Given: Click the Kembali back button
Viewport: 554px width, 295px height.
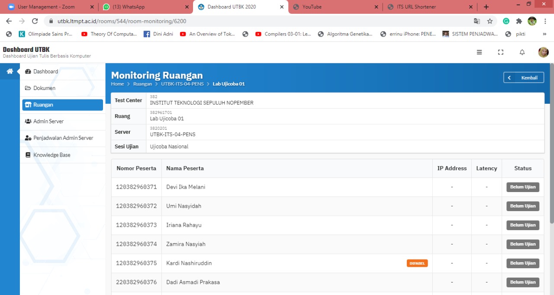Looking at the screenshot, I should (524, 77).
